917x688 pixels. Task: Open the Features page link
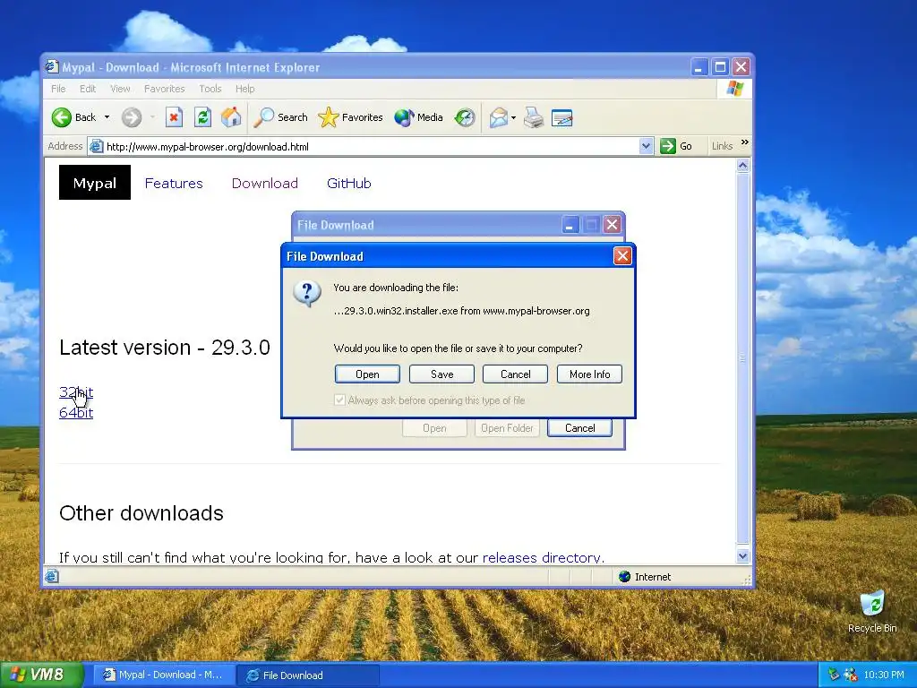click(174, 183)
